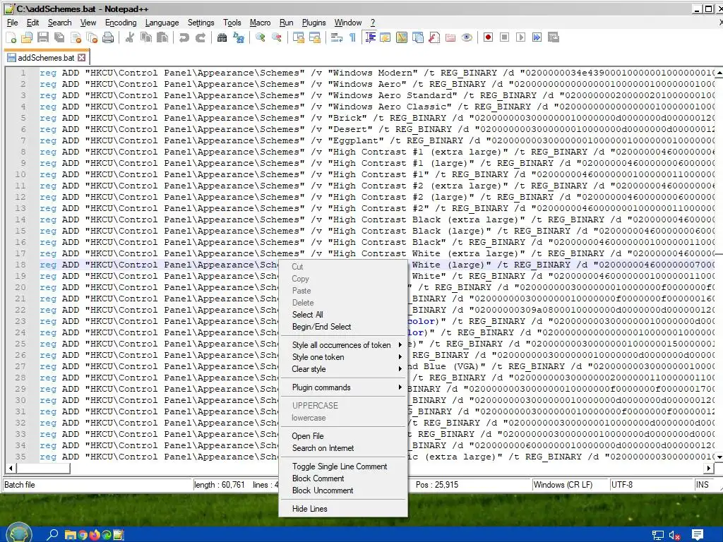Open the Search menu
Viewport: 723px width, 542px height.
59,23
